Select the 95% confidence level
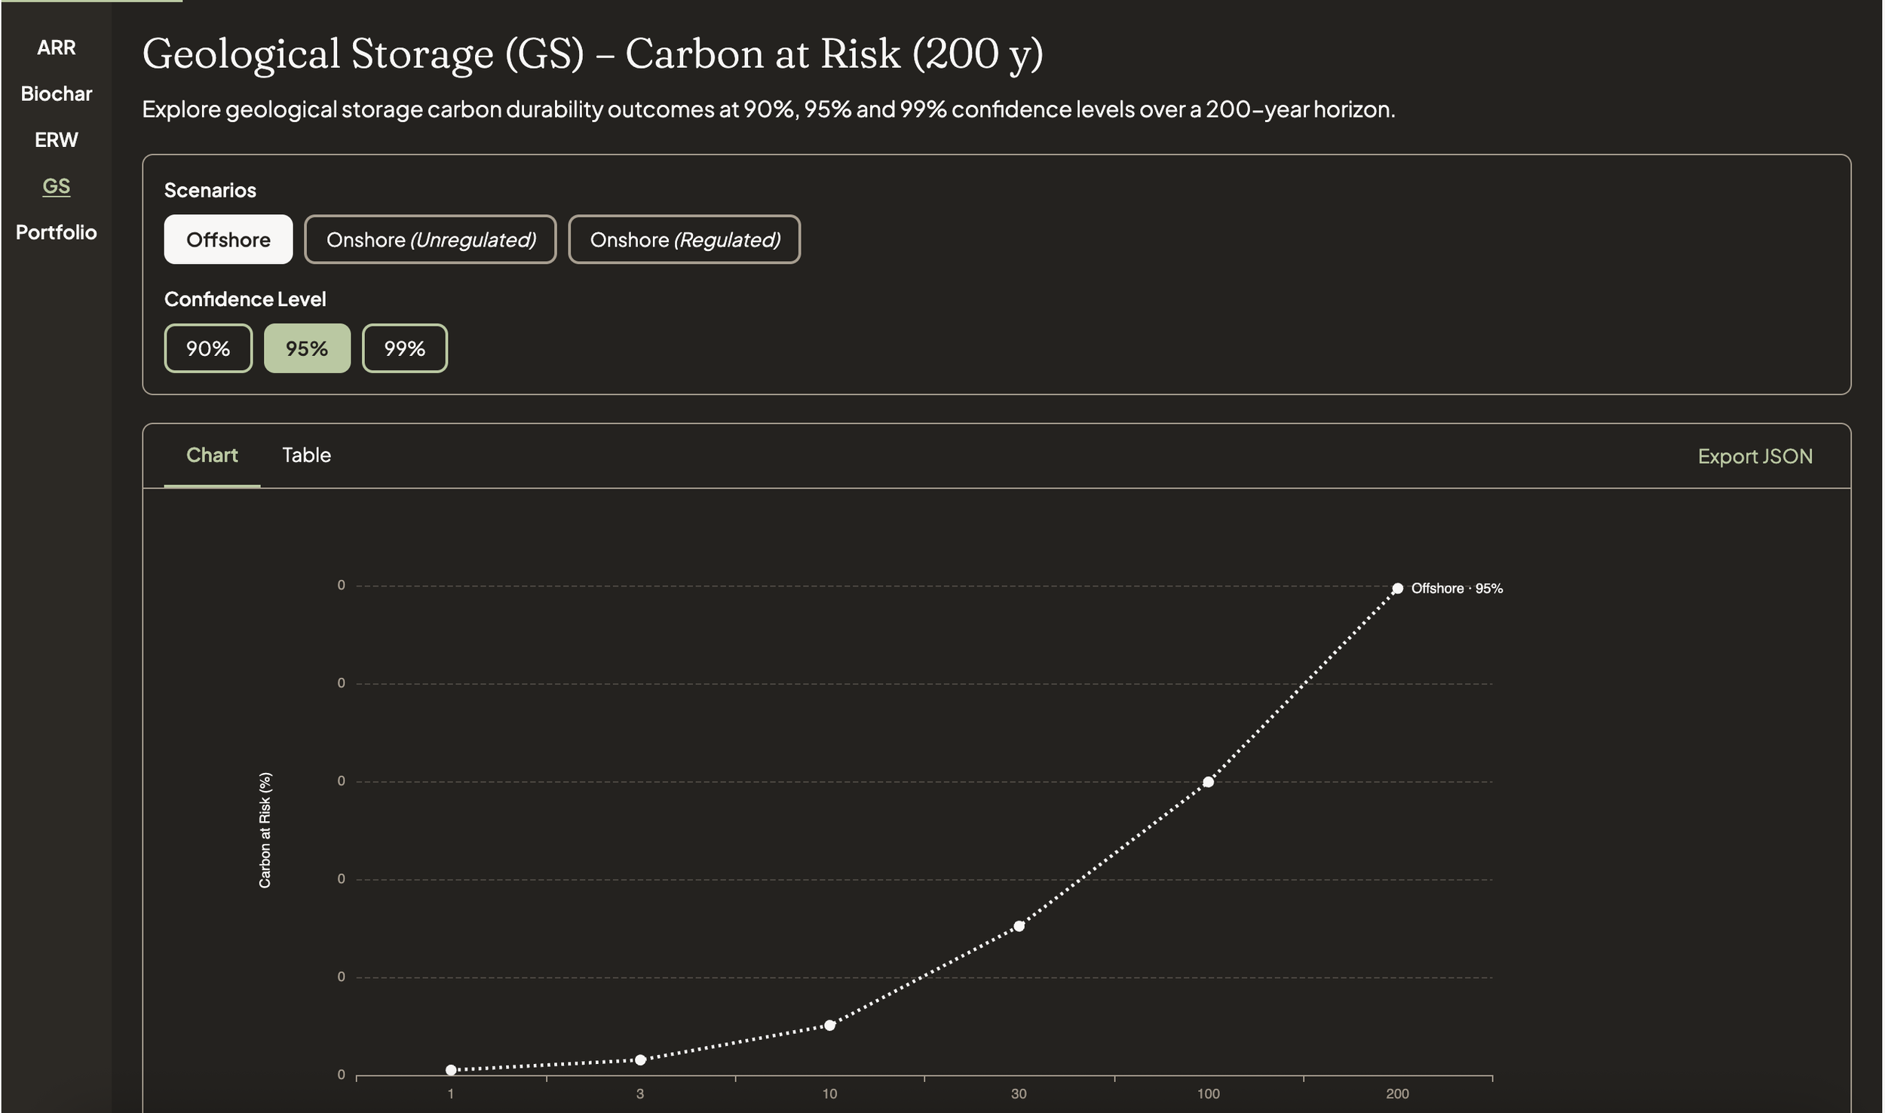The image size is (1885, 1113). click(x=307, y=348)
